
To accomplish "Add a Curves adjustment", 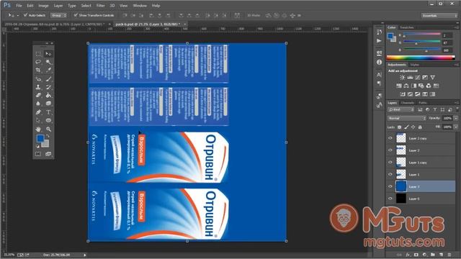I will 418,78.
